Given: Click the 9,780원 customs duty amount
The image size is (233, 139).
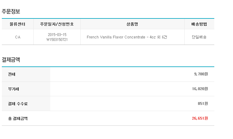Looking at the screenshot, I should [x=201, y=74].
